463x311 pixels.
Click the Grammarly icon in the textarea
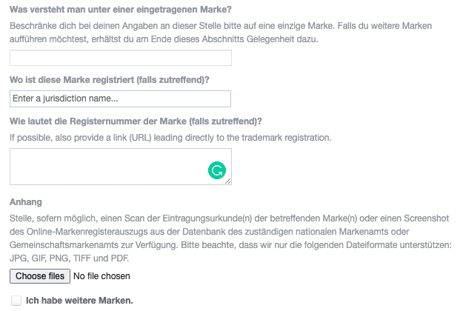point(217,170)
